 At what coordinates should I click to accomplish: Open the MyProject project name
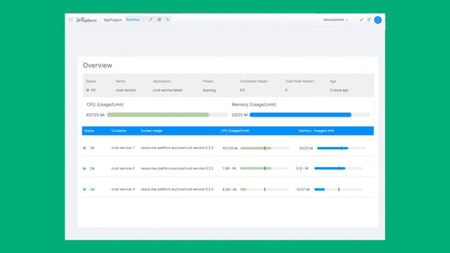pos(112,20)
